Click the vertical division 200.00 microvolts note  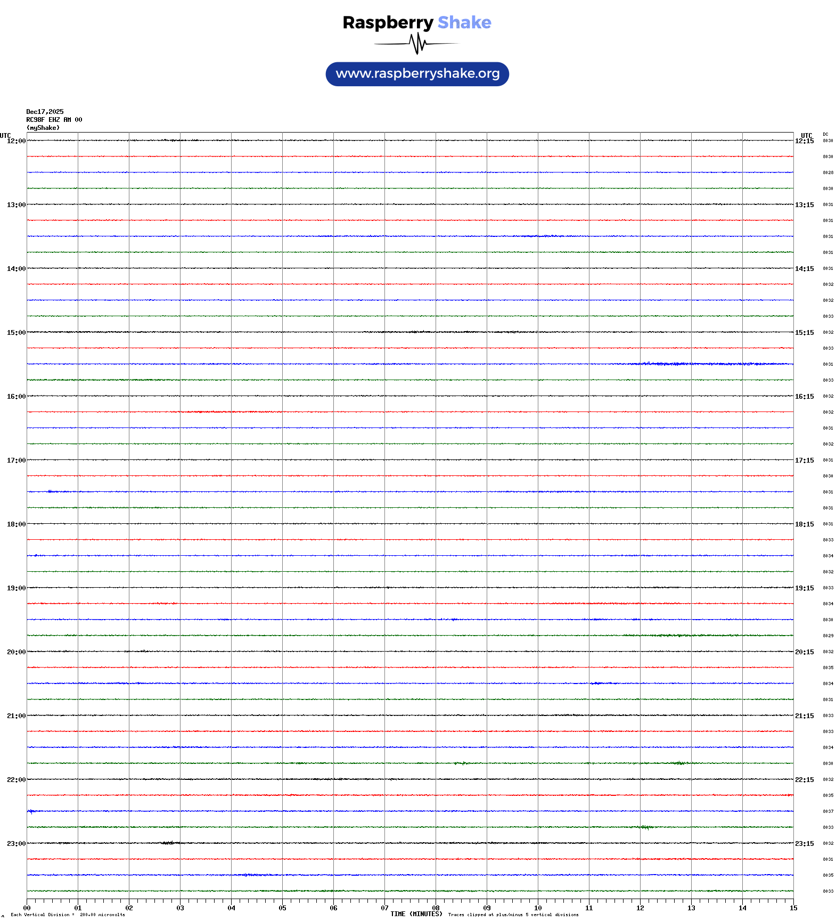coord(68,915)
